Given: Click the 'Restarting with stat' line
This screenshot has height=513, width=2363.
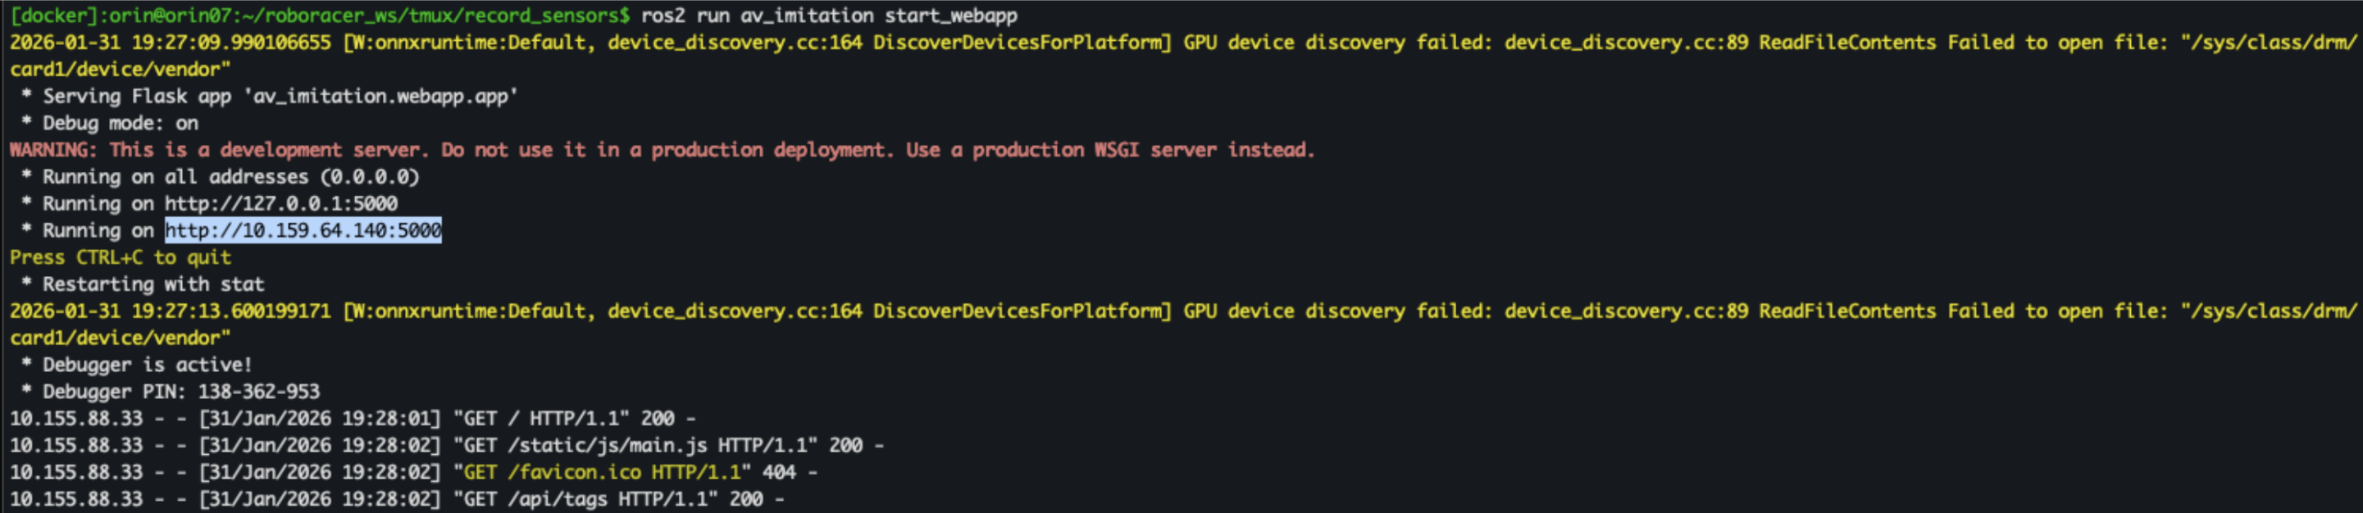Looking at the screenshot, I should tap(153, 284).
